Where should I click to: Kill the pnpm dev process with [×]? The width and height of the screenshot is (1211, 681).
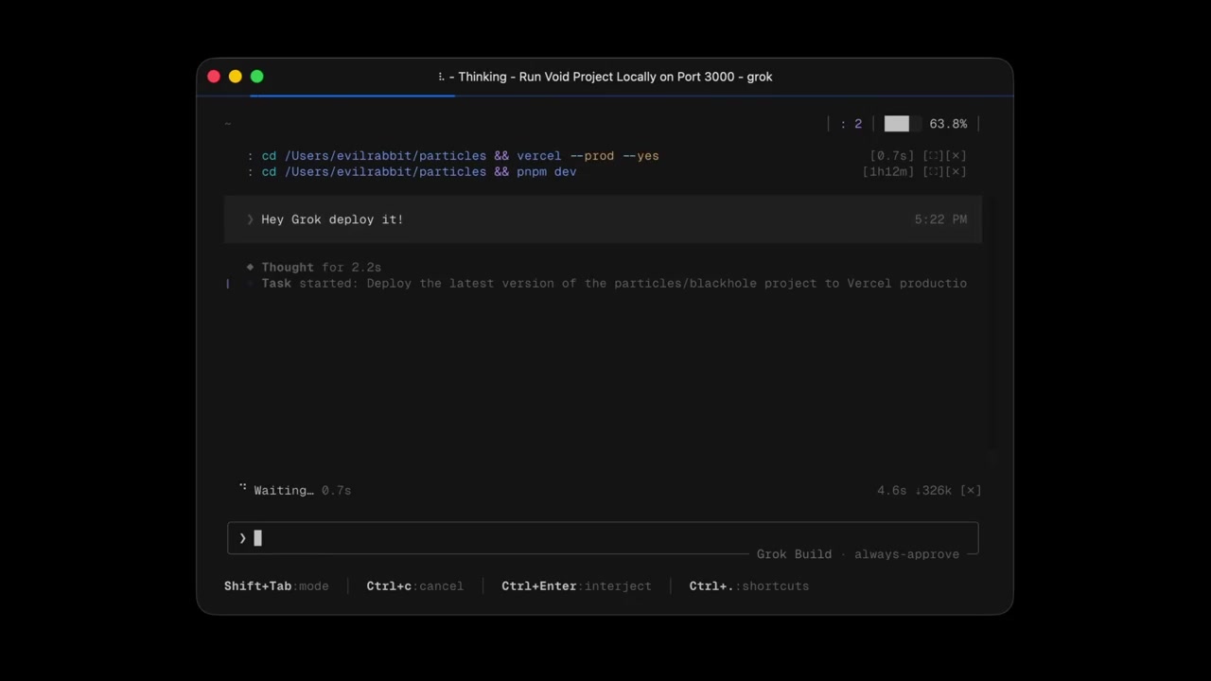pos(957,172)
